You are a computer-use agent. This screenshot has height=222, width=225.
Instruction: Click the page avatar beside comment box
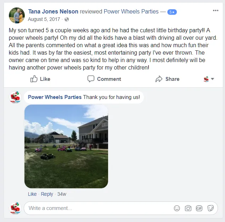(15, 208)
